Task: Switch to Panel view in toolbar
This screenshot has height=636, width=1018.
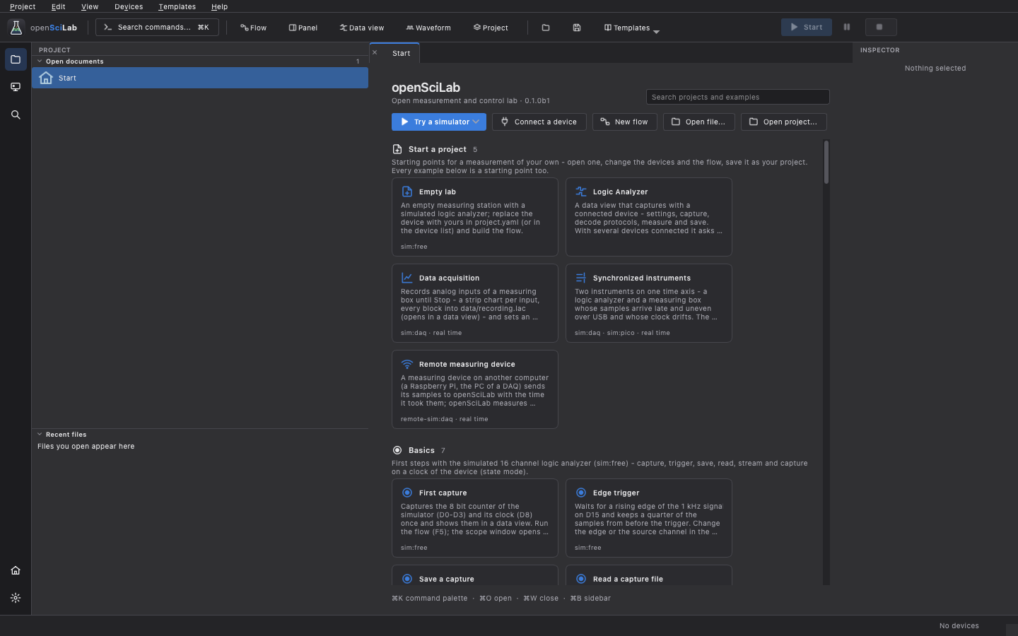Action: point(303,28)
